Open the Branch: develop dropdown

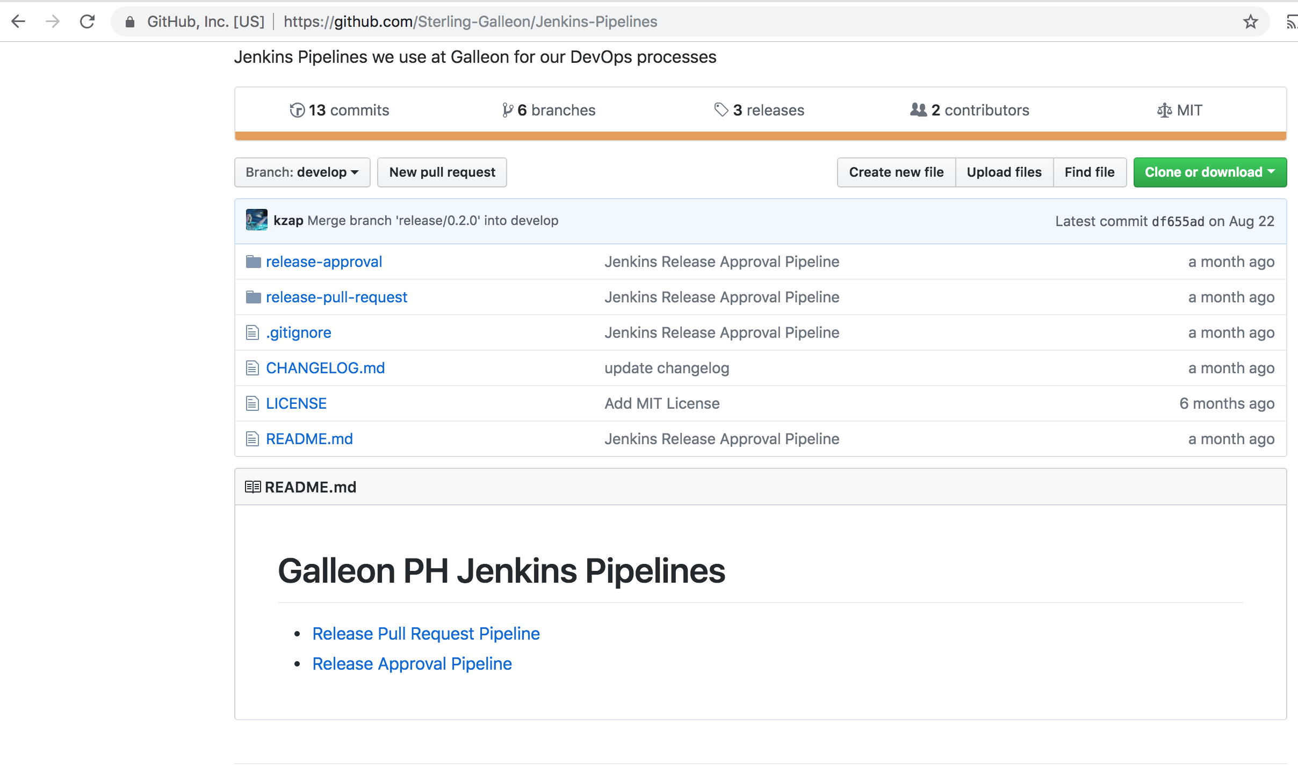[x=302, y=172]
